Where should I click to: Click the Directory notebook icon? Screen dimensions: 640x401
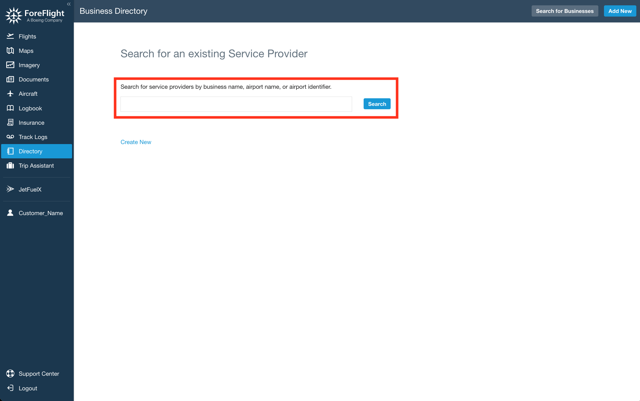[10, 151]
